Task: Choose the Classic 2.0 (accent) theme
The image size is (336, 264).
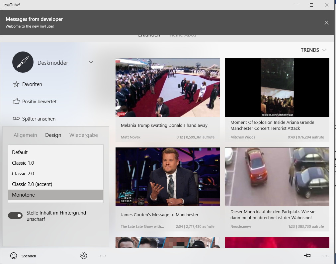Action: point(56,184)
